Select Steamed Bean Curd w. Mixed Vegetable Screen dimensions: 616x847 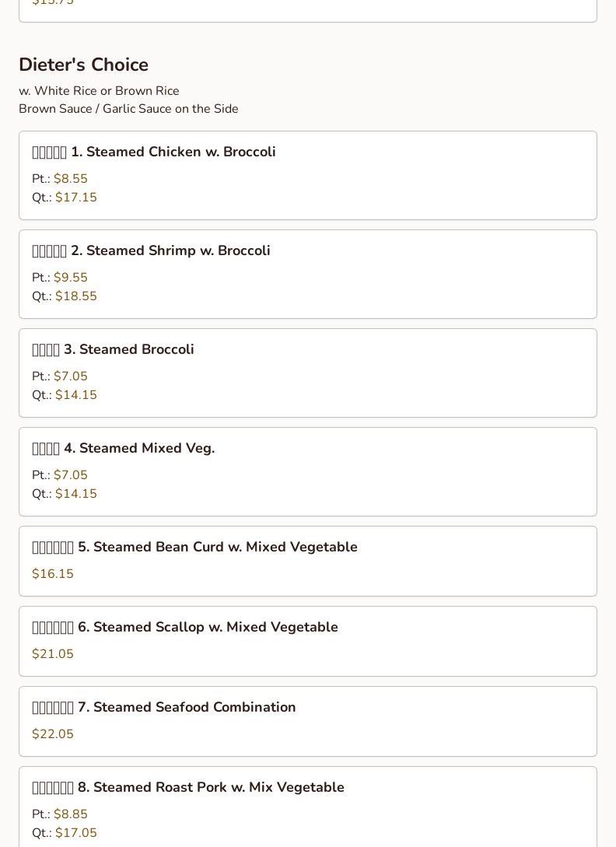308,562
